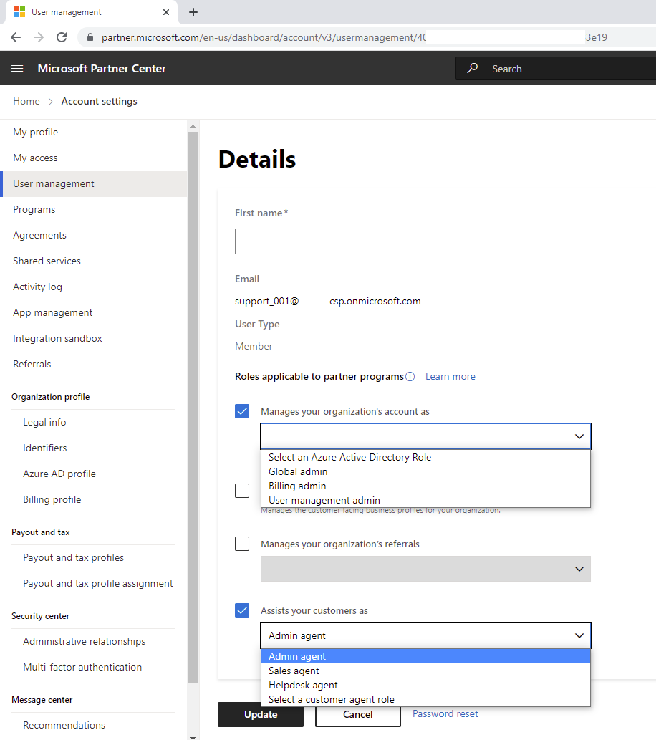This screenshot has height=740, width=656.
Task: Click the browser forward arrow
Action: (39, 37)
